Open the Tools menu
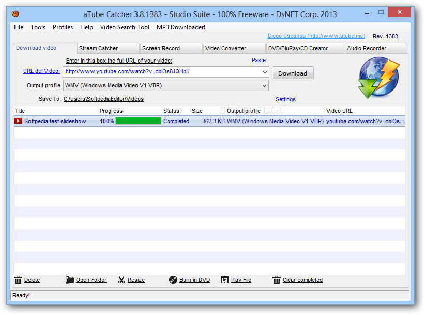425x315 pixels. tap(38, 27)
